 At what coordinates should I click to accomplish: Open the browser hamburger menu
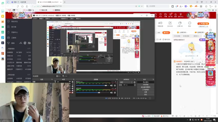click(216, 6)
